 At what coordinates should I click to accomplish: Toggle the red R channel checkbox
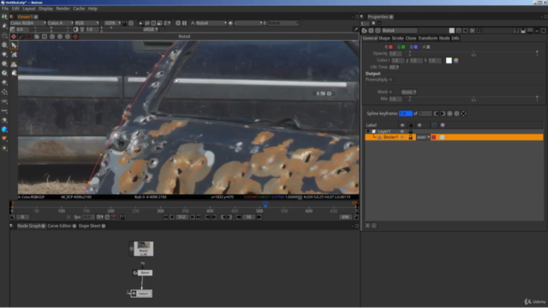point(390,47)
